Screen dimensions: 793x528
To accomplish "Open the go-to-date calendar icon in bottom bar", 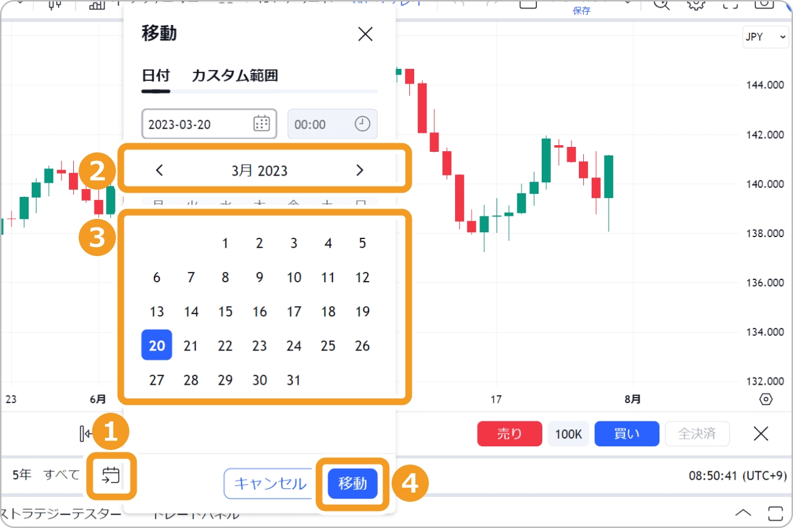I will click(110, 475).
